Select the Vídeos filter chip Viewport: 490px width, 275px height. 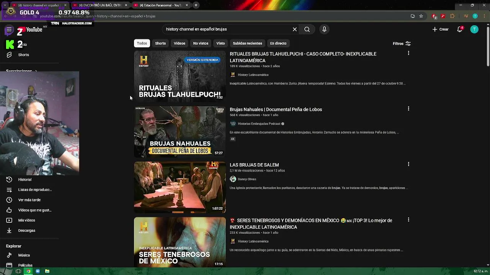tap(180, 43)
